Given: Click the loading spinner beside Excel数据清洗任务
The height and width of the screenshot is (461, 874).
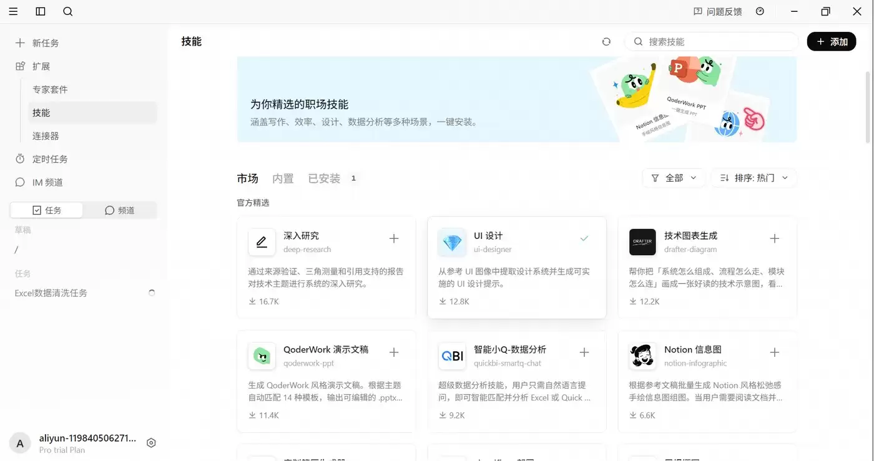Looking at the screenshot, I should pos(151,293).
